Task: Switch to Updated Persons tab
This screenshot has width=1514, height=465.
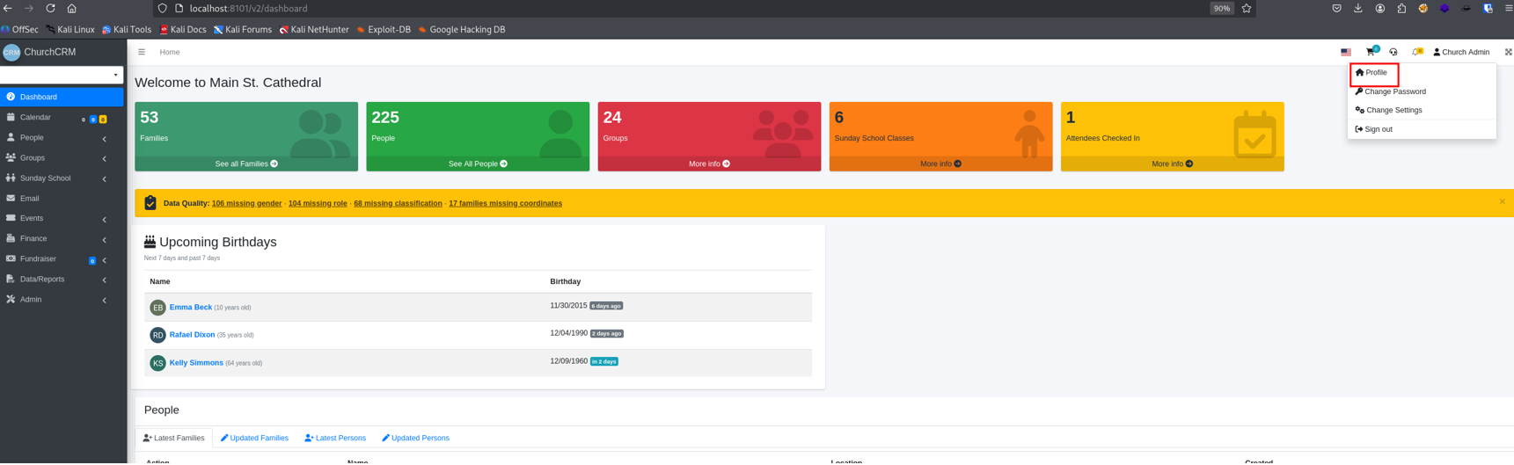Action: (x=415, y=438)
